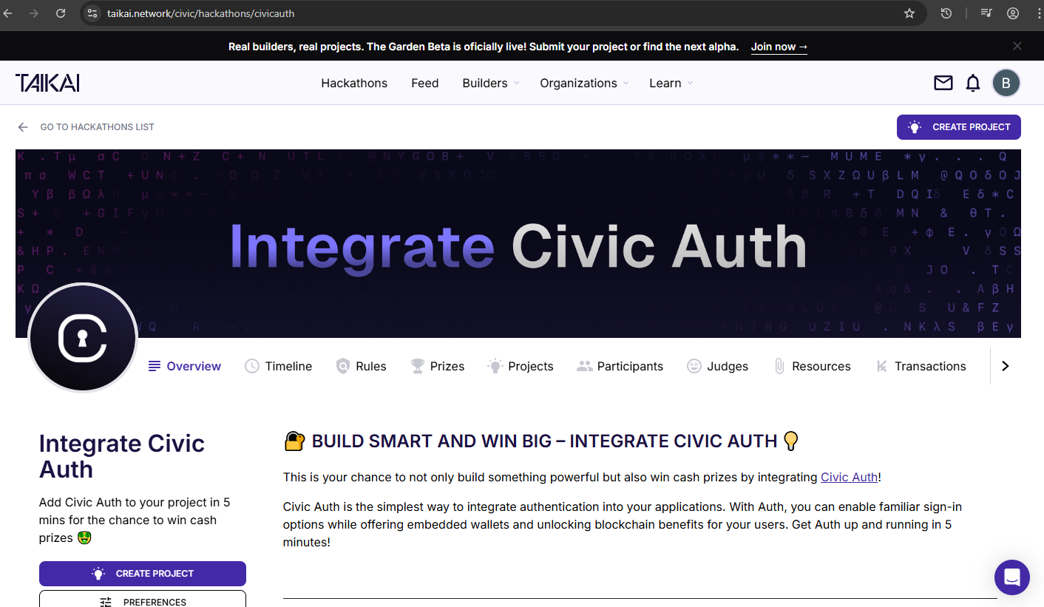Image resolution: width=1044 pixels, height=607 pixels.
Task: Open Hackathons in the top navigation
Action: [354, 83]
